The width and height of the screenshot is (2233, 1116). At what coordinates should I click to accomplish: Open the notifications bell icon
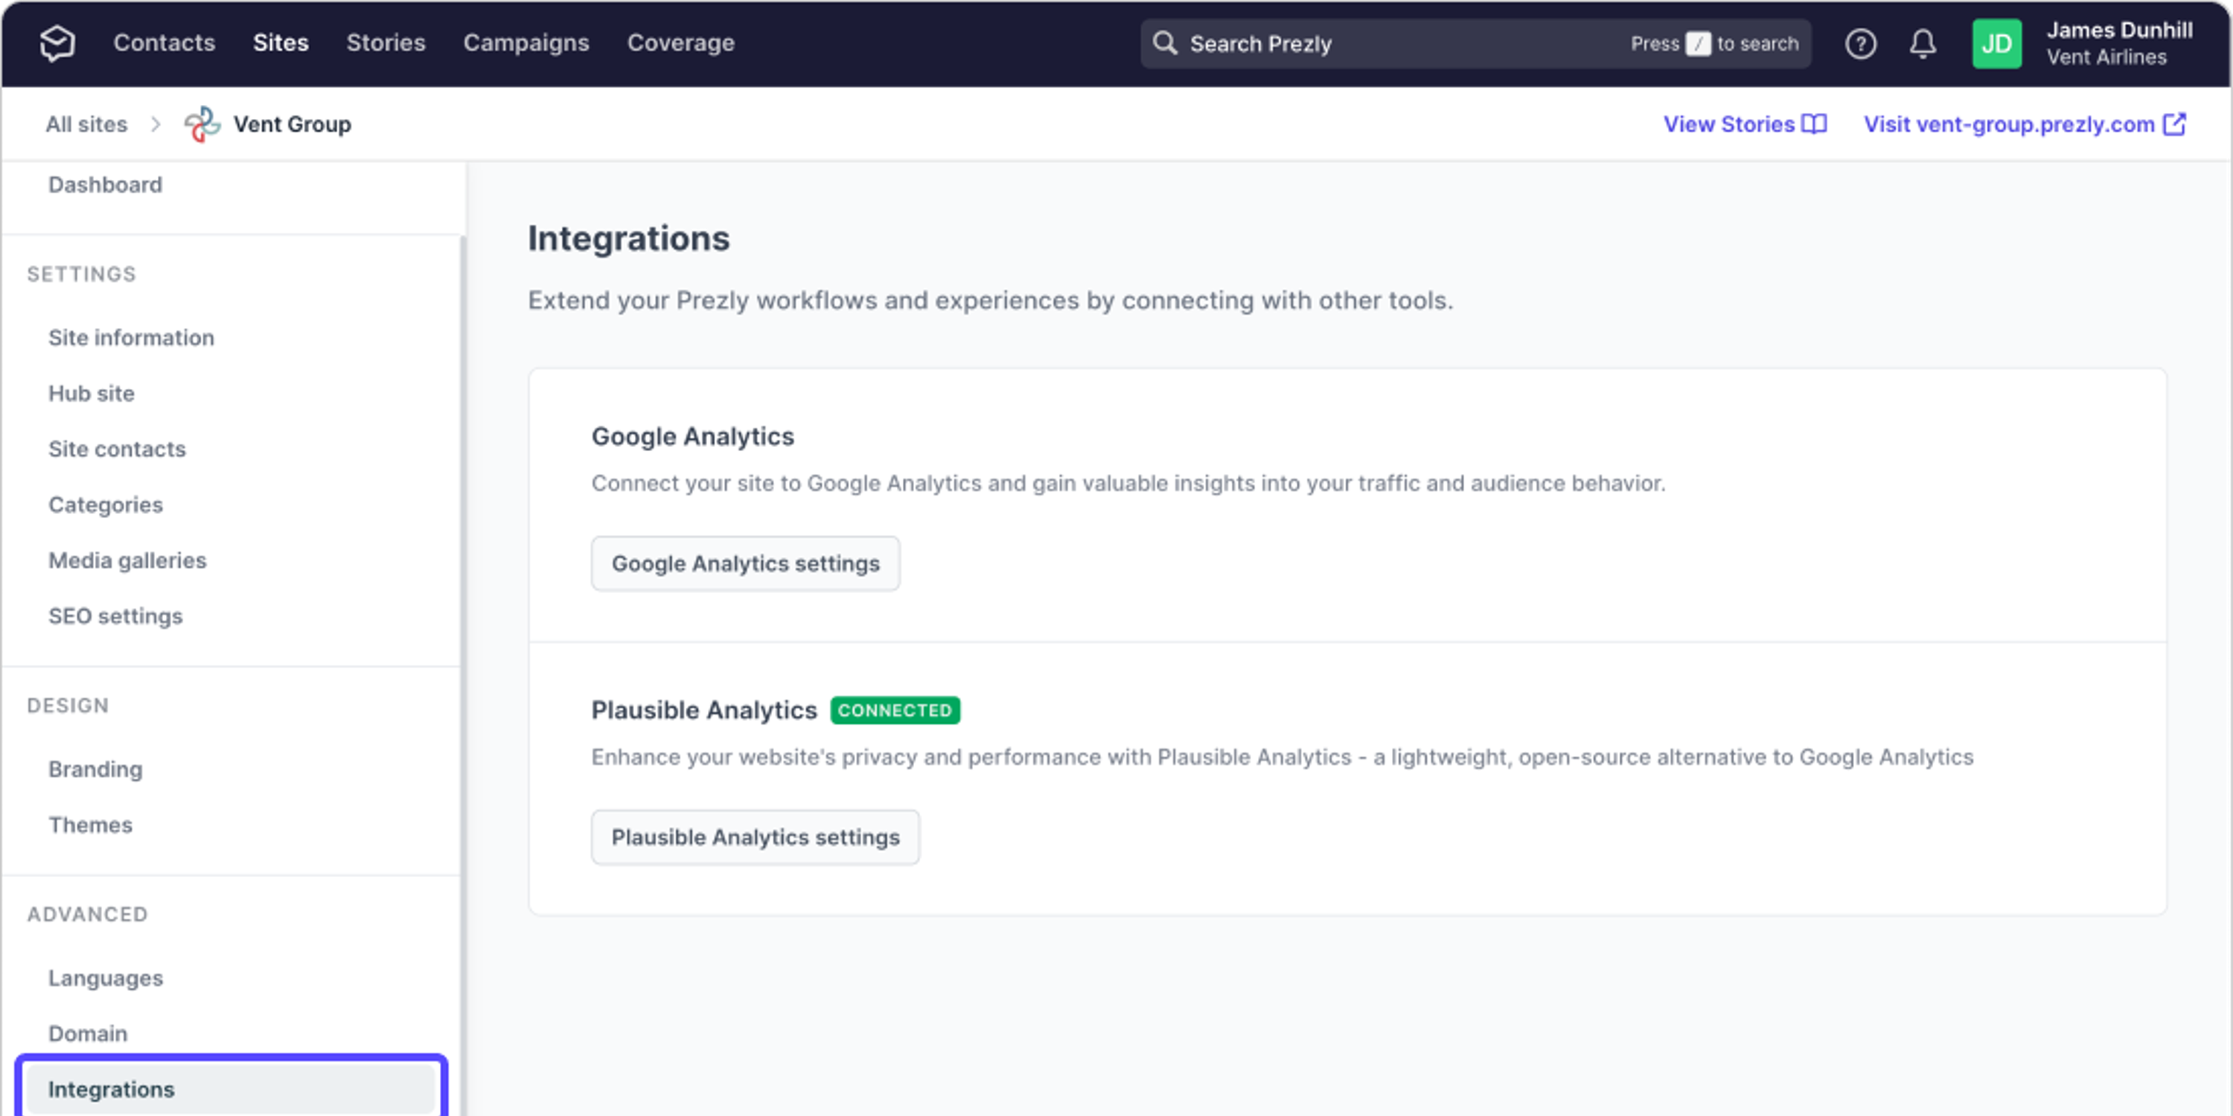1922,43
